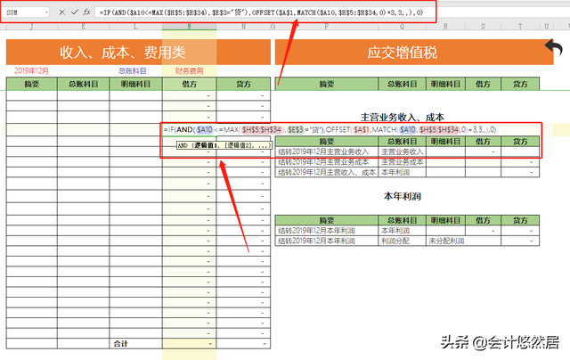Click the 收入、成本、费用类 orange banner

click(138, 52)
